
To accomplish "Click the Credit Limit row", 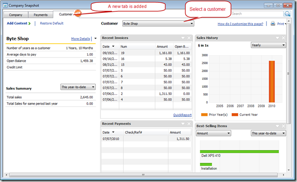I will coord(50,67).
